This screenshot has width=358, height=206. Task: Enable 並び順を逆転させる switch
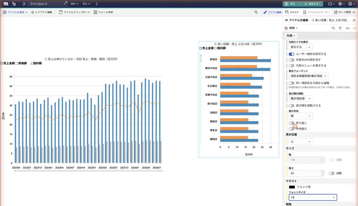coord(291,106)
